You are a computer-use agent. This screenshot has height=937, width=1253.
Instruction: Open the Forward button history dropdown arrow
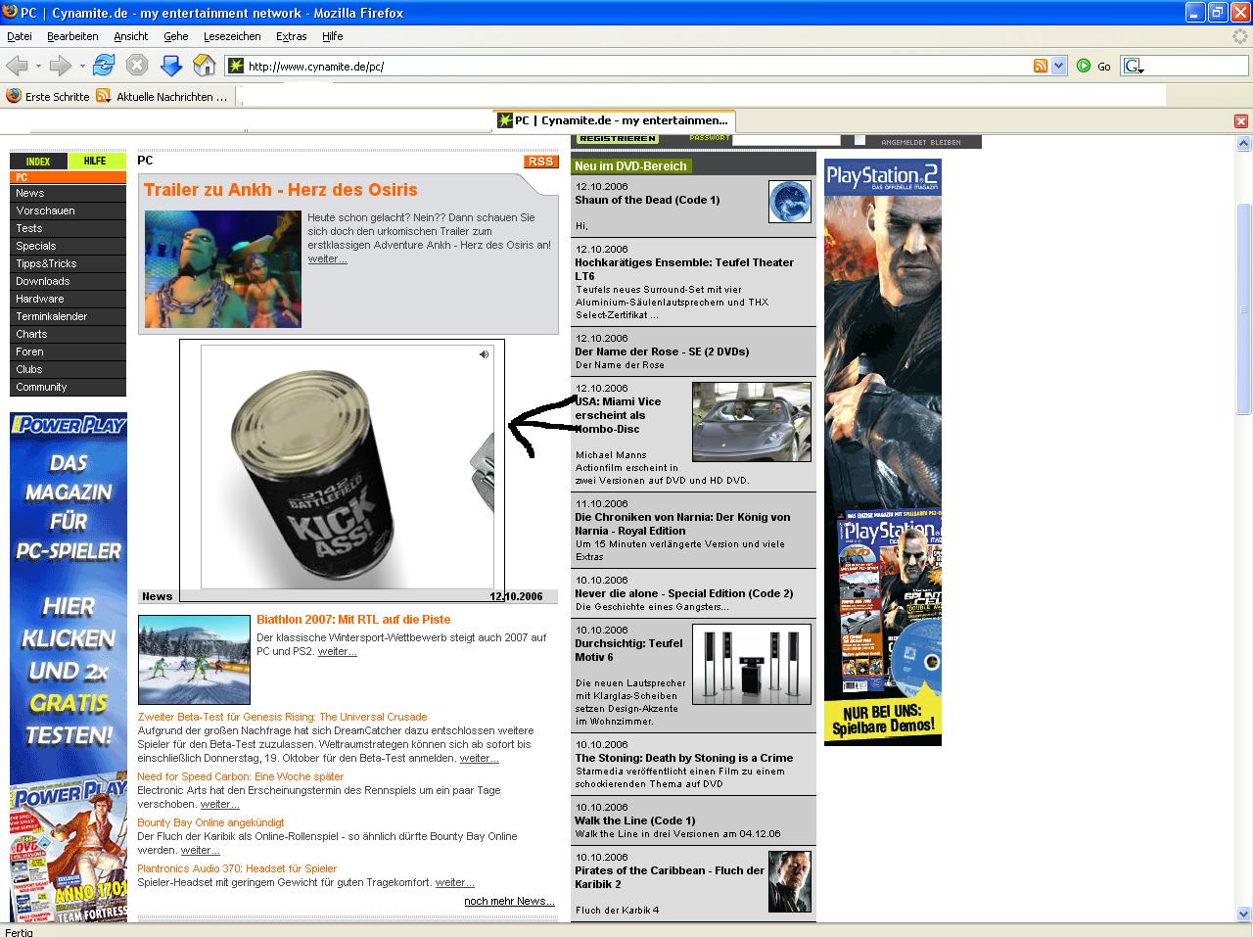(81, 66)
